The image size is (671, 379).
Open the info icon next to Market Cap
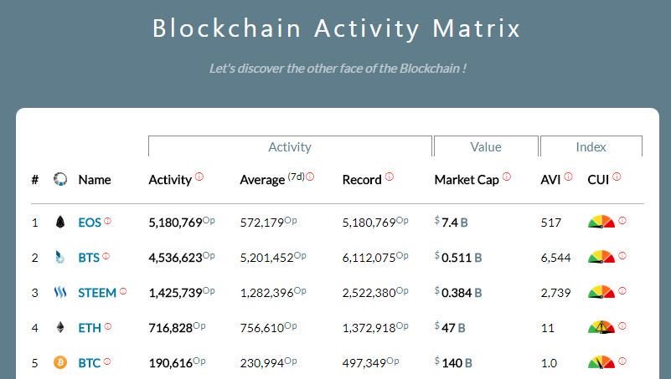(507, 176)
